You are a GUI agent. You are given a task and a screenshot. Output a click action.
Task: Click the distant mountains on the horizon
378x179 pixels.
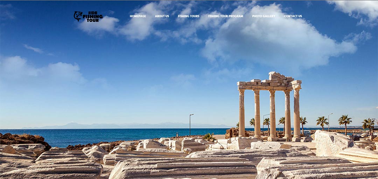pos(105,125)
